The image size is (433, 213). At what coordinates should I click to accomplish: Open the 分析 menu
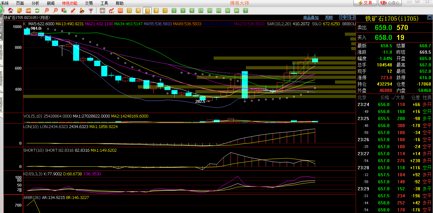tap(35, 3)
